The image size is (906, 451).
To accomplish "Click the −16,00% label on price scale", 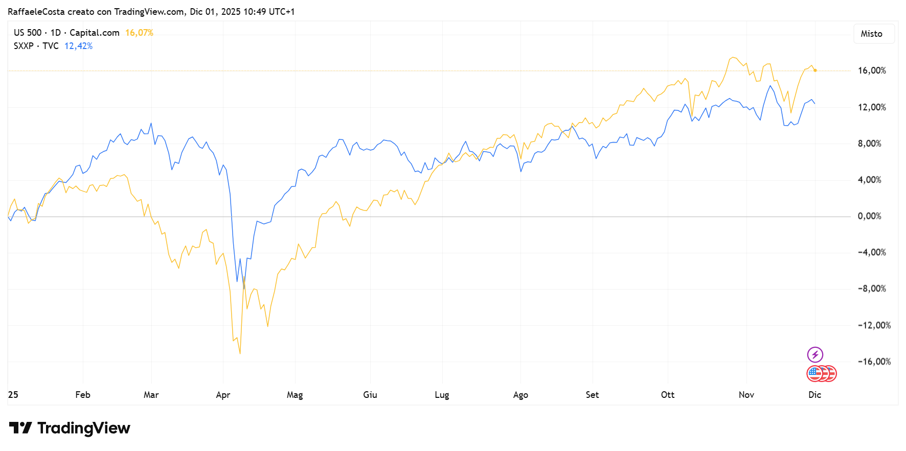I will click(x=874, y=362).
